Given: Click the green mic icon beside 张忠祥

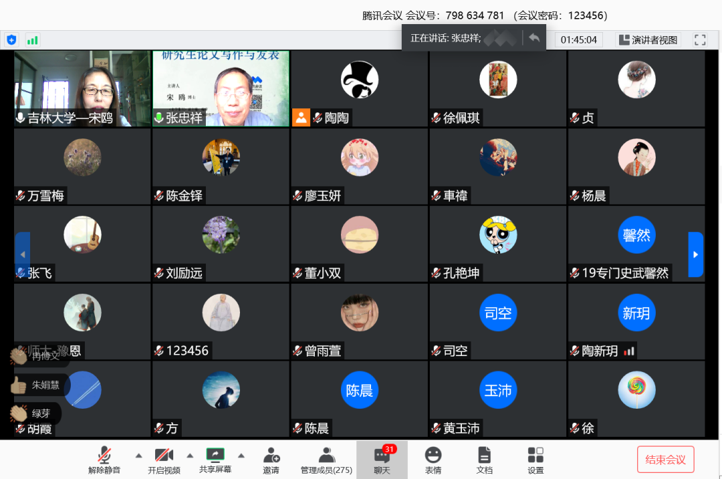Looking at the screenshot, I should coord(159,118).
